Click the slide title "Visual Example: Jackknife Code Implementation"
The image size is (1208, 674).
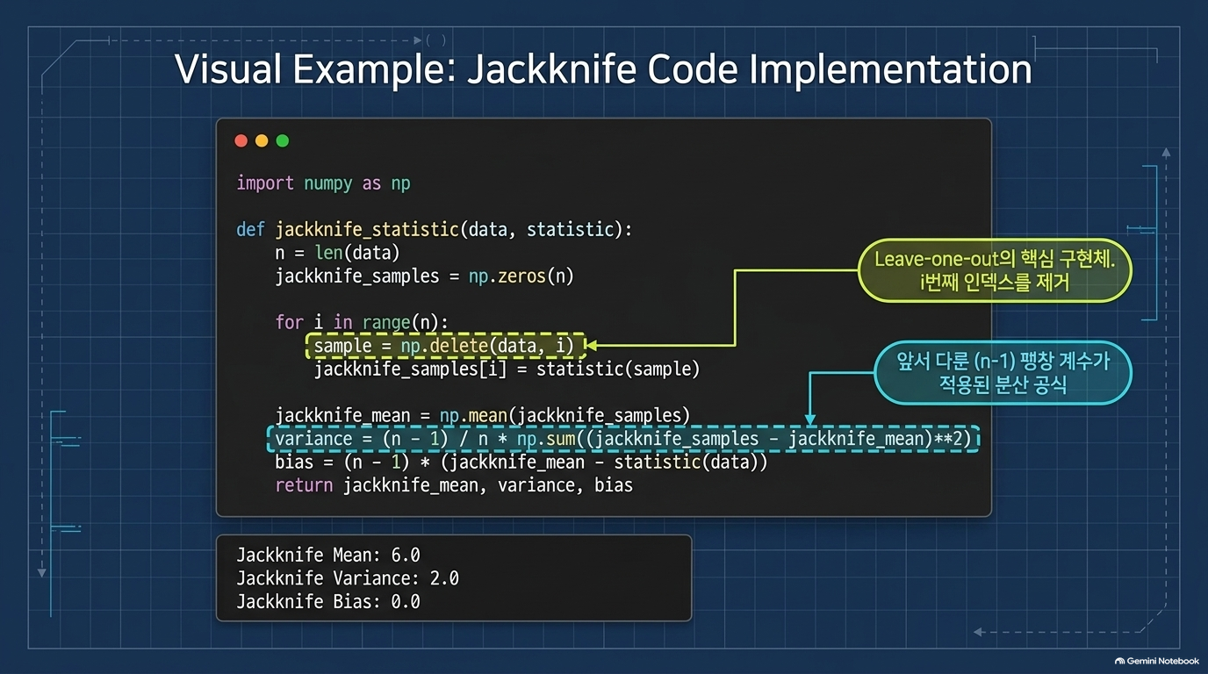point(603,69)
